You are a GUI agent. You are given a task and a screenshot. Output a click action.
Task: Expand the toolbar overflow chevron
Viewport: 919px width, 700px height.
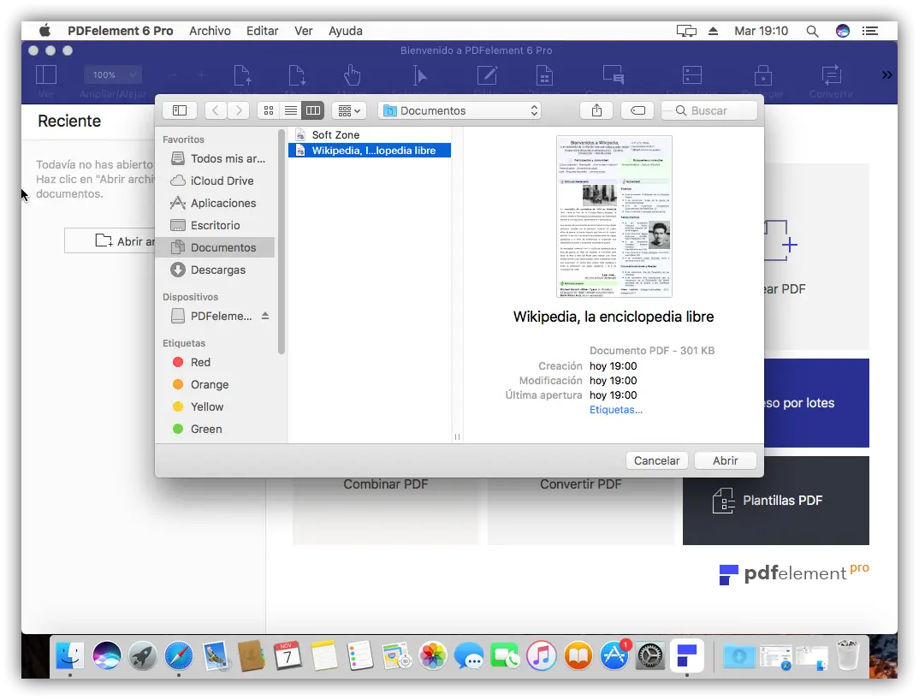pos(886,75)
